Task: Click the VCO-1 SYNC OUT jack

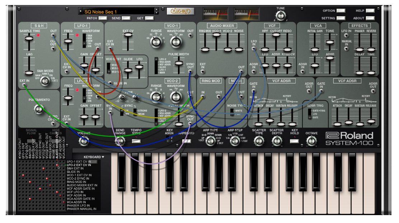Action: point(190,72)
